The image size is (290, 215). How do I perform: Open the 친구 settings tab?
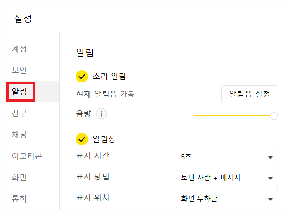coord(19,113)
